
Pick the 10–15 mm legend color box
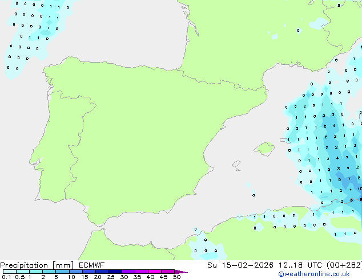click(75, 272)
